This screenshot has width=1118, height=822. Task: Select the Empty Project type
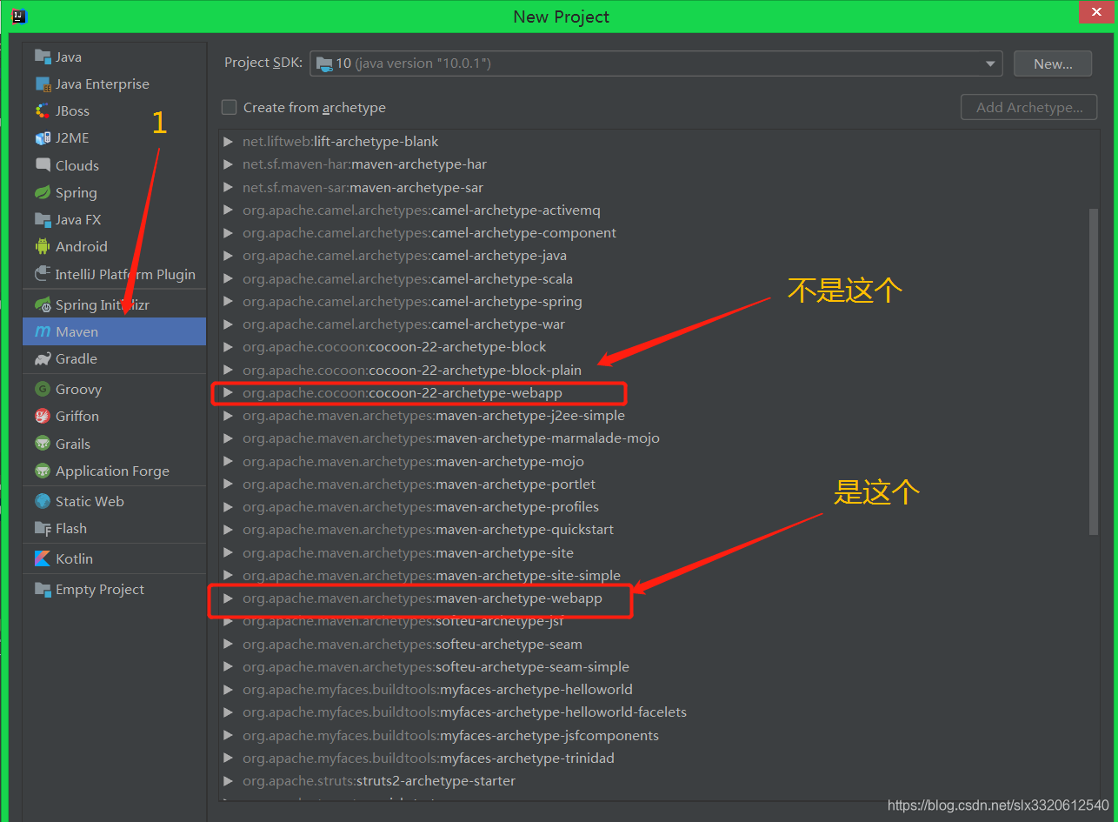point(114,589)
